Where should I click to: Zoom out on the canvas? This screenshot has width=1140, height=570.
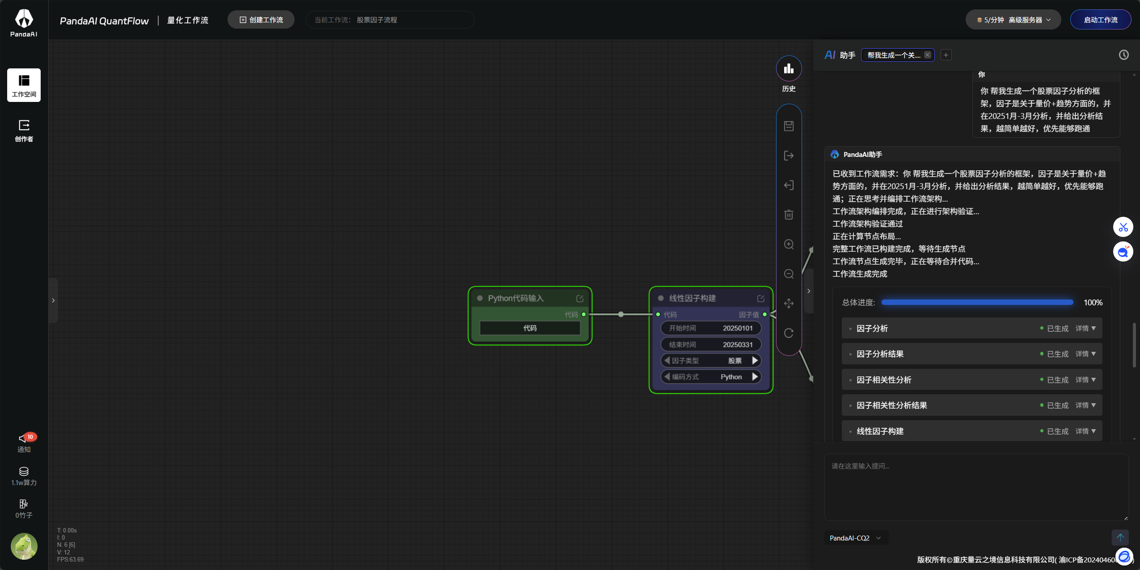click(x=789, y=274)
